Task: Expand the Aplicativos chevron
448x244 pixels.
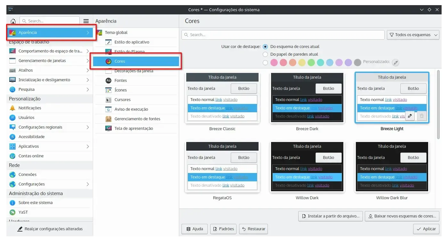Action: click(x=88, y=146)
